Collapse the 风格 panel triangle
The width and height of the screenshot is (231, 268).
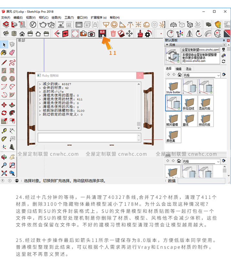click(x=167, y=45)
